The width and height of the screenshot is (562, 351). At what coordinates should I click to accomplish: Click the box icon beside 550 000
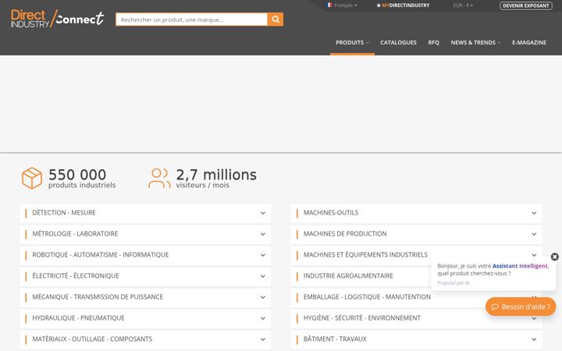pos(32,178)
